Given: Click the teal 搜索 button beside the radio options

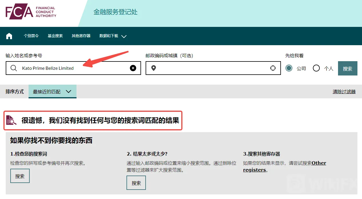Looking at the screenshot, I should click(347, 68).
